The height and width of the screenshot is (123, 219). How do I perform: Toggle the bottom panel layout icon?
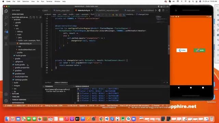[x=162, y=6]
